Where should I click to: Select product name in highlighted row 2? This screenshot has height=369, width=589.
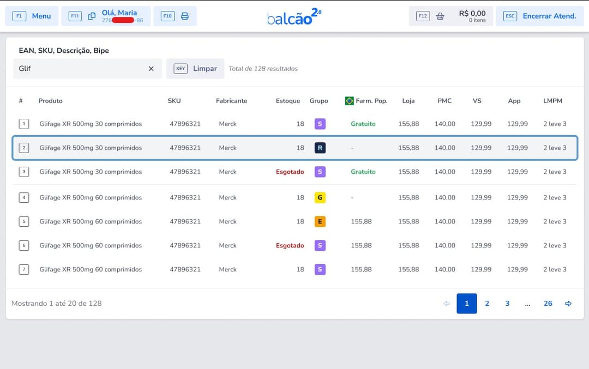coord(91,148)
